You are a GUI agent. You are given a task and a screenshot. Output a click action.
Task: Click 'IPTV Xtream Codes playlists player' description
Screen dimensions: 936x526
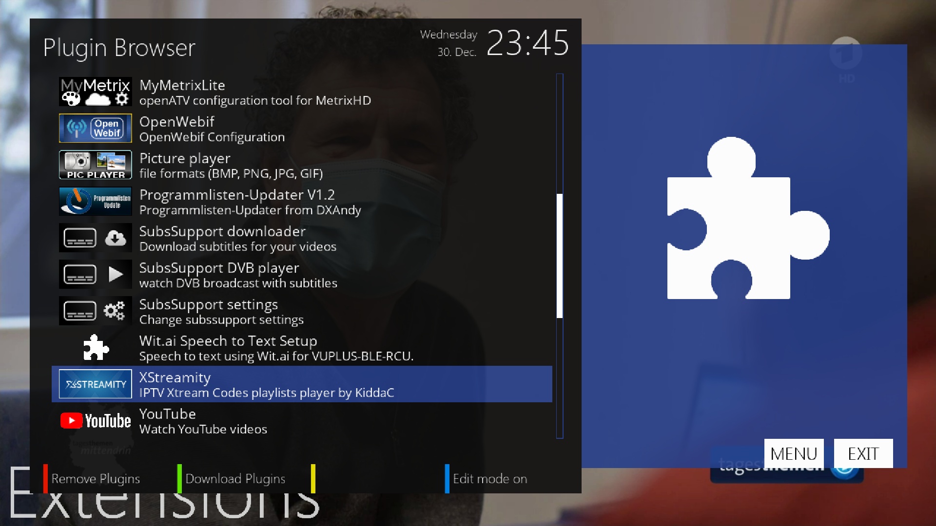pos(267,393)
